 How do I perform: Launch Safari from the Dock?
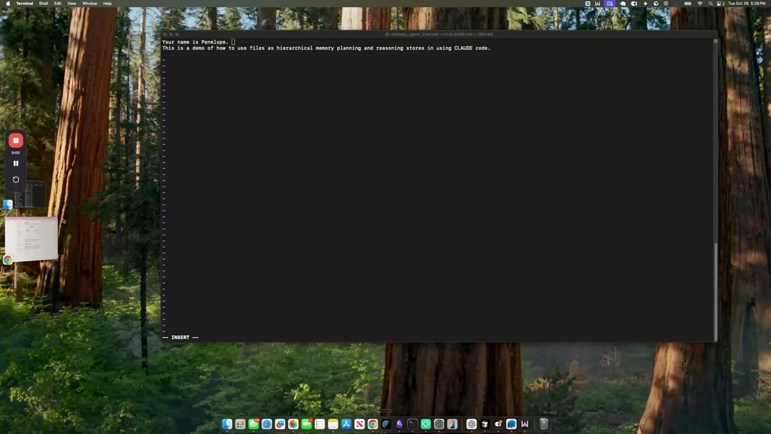point(267,424)
